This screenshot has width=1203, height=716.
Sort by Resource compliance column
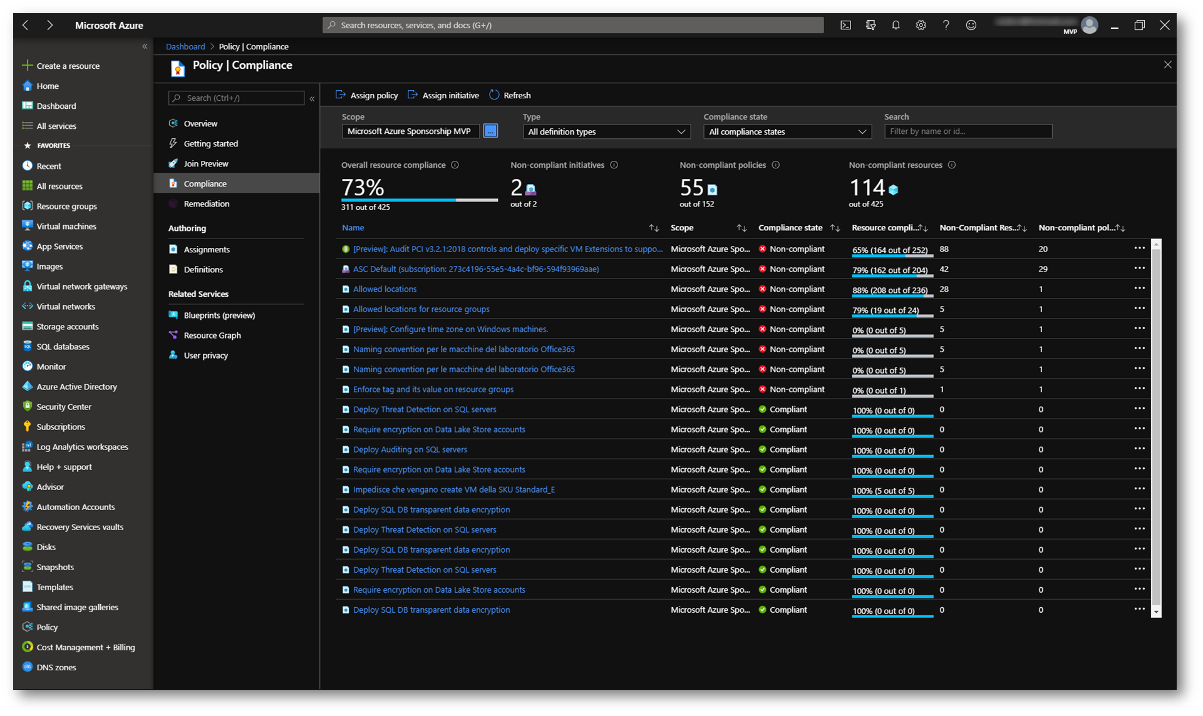click(923, 228)
